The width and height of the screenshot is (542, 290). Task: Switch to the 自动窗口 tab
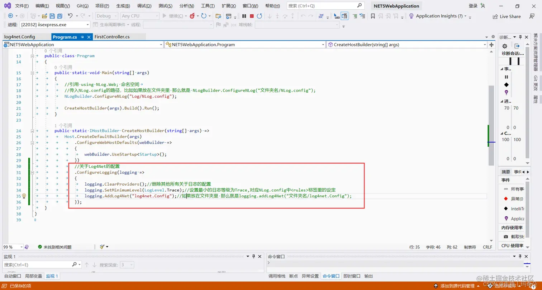13,276
